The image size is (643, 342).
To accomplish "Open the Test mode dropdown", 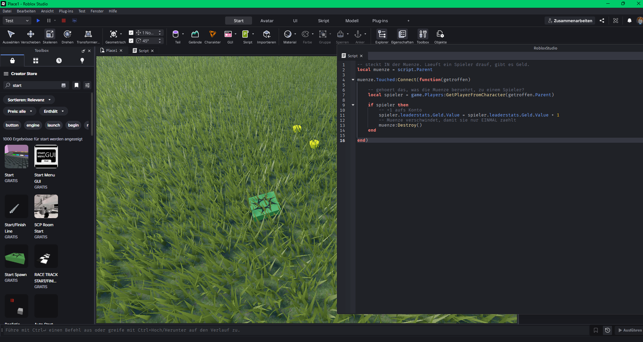I will [x=17, y=21].
